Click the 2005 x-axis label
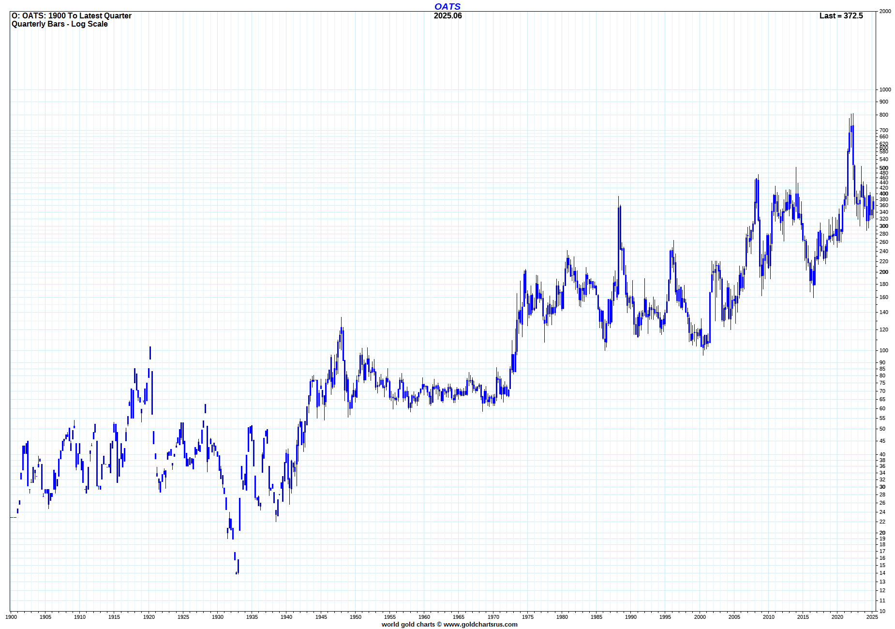The width and height of the screenshot is (895, 629). pyautogui.click(x=734, y=617)
